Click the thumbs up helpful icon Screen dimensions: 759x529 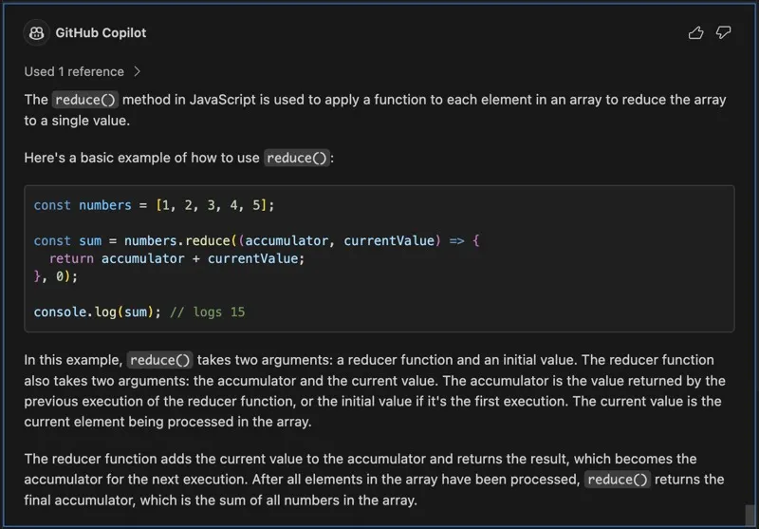pyautogui.click(x=695, y=33)
